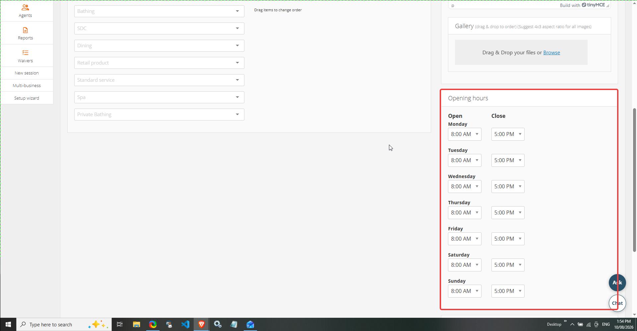Expand the Desktop toolbar chevron
The image size is (637, 331).
tap(565, 321)
